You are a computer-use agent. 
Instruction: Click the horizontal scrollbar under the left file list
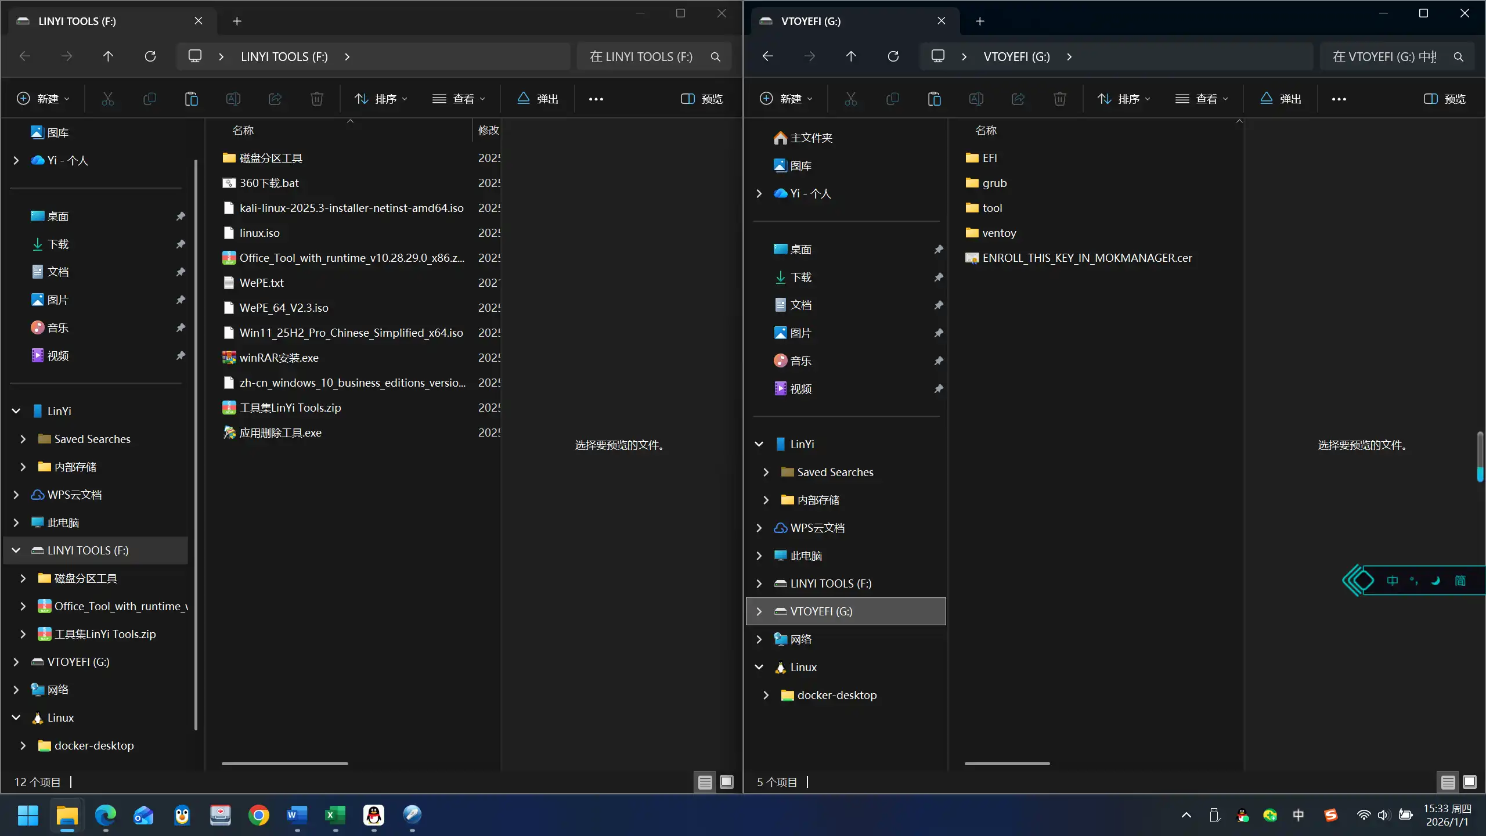click(284, 763)
